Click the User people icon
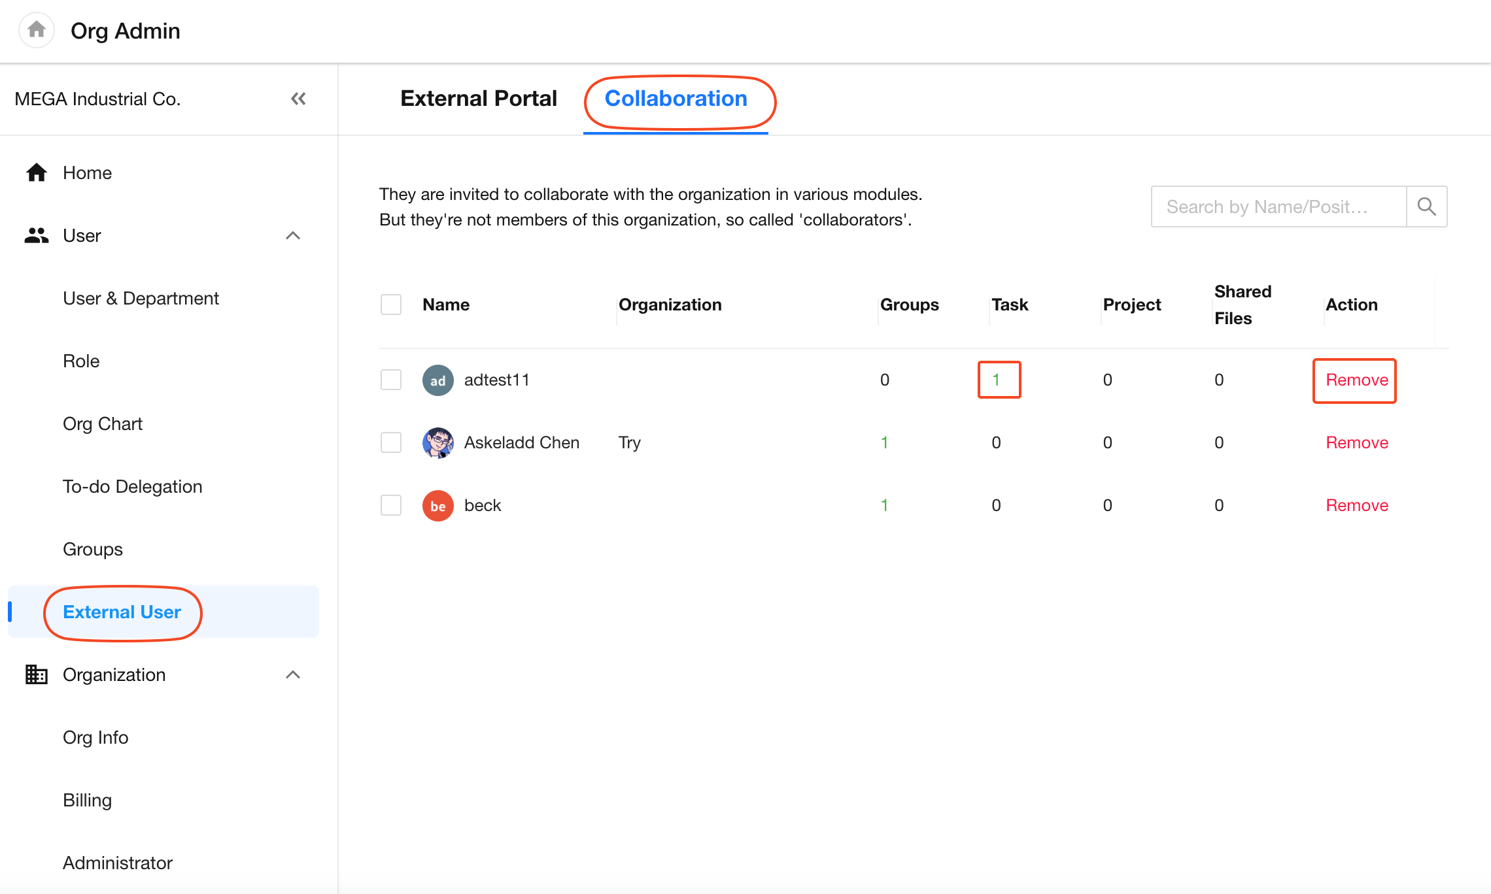This screenshot has height=894, width=1491. (37, 235)
